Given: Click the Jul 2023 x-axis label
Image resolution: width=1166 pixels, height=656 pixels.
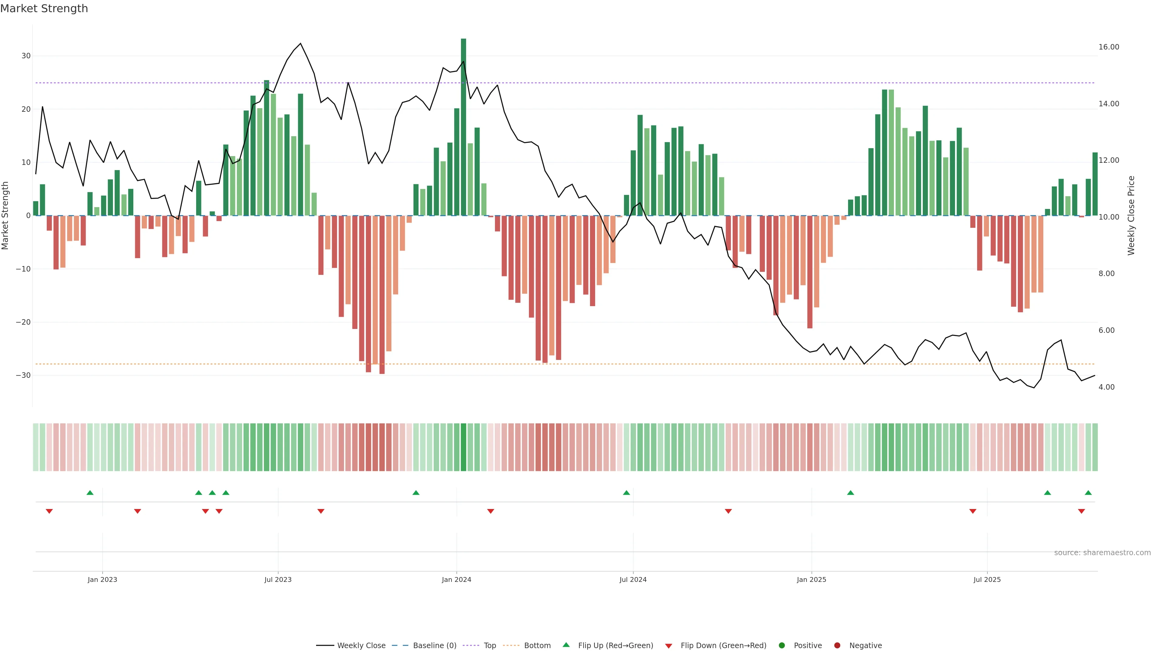Looking at the screenshot, I should point(278,579).
